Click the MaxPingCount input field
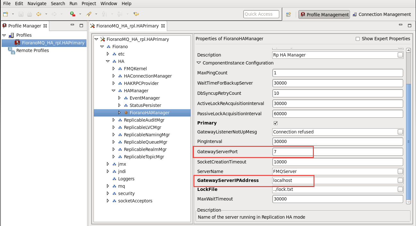This screenshot has height=226, width=416. tap(338, 73)
